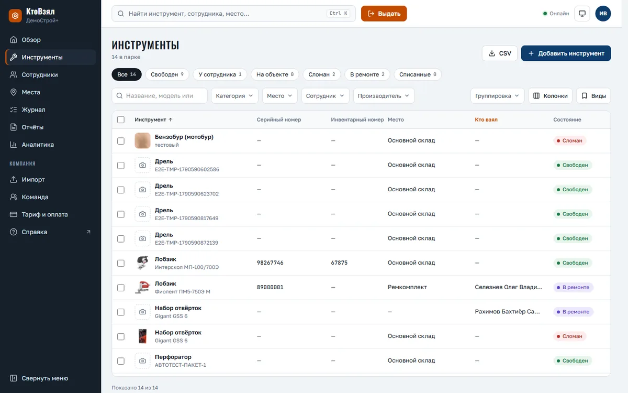The image size is (628, 393).
Task: Click Добавить инструмент button
Action: 566,53
